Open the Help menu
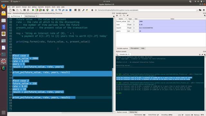The width and height of the screenshot is (206, 116). [63, 7]
